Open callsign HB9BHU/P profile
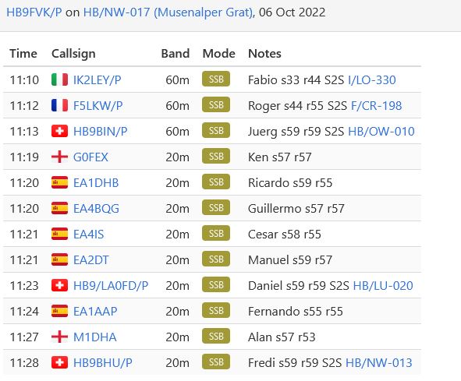461x381 pixels. pyautogui.click(x=103, y=363)
